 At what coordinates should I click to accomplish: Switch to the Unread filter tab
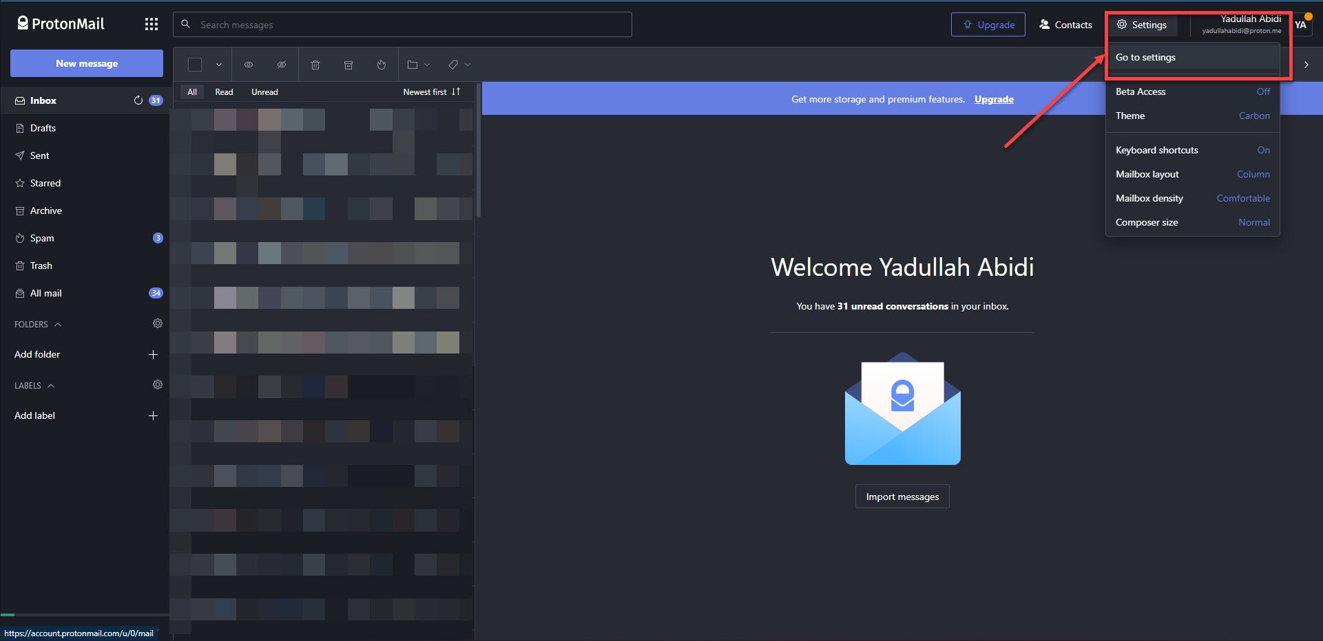coord(264,91)
